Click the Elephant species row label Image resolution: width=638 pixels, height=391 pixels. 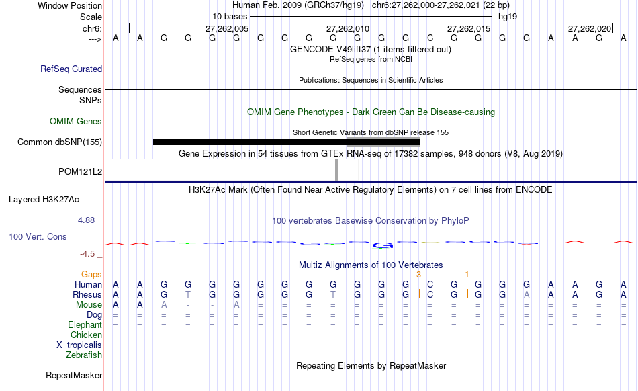pos(85,324)
